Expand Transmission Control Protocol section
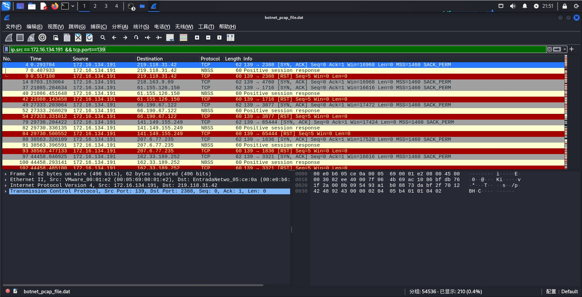 pyautogui.click(x=6, y=191)
